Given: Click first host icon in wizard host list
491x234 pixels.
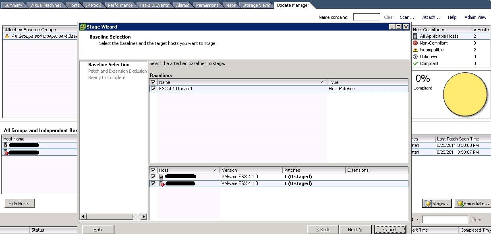Looking at the screenshot, I should [161, 177].
